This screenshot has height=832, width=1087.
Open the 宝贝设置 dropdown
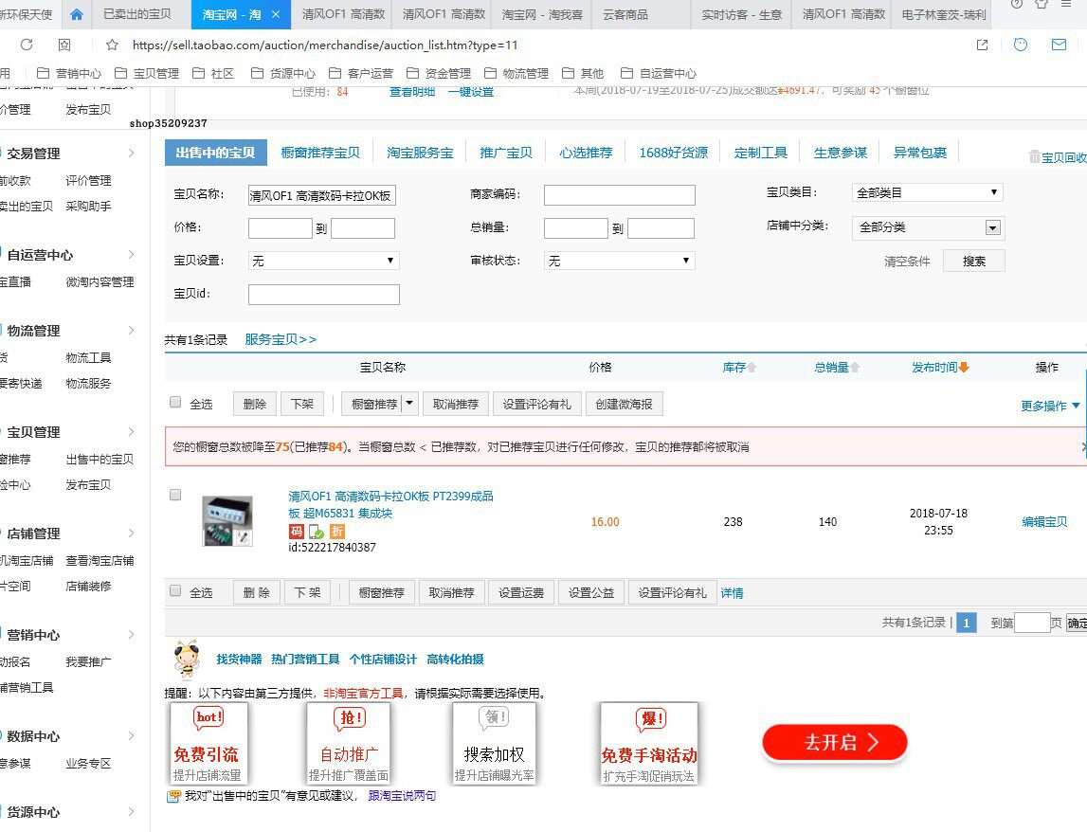[x=324, y=261]
